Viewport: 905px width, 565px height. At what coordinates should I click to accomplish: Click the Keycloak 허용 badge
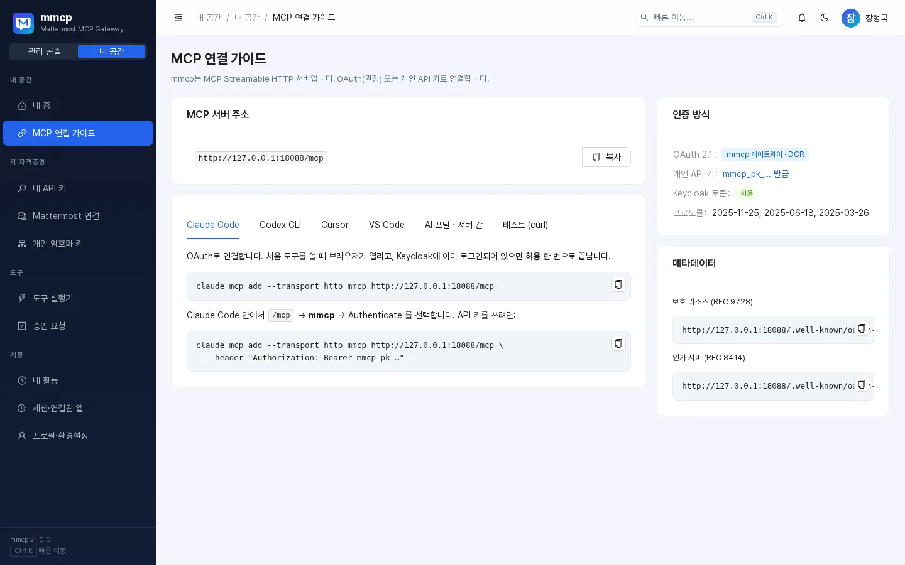tap(747, 193)
